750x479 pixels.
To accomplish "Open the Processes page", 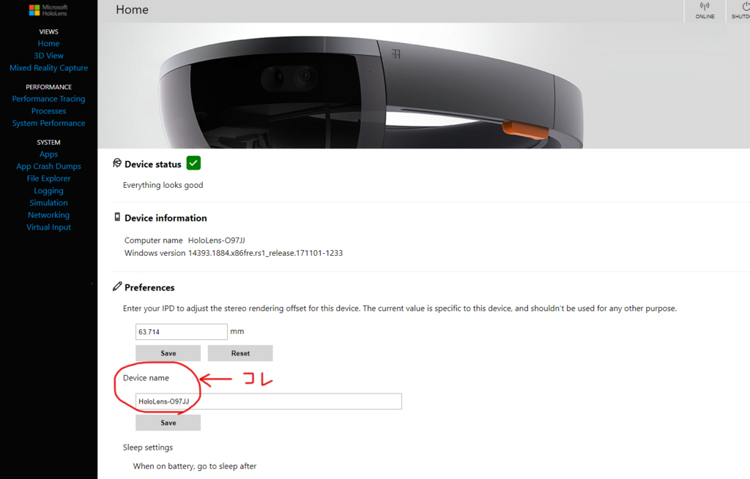I will pyautogui.click(x=49, y=111).
